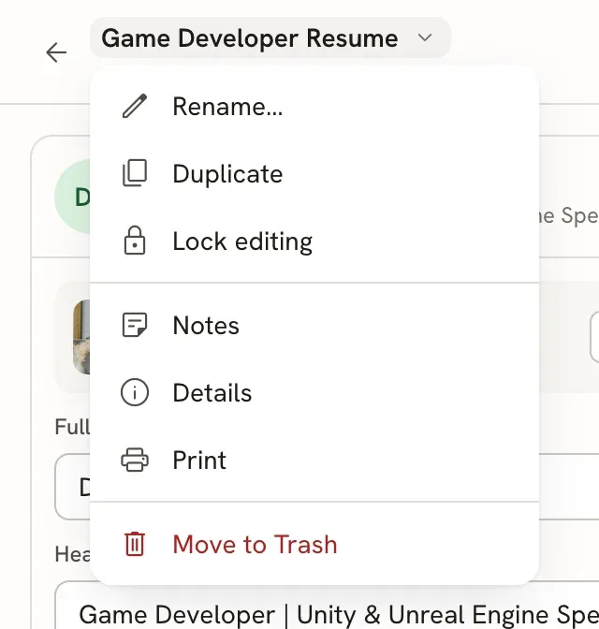Click the padlock icon for Lock editing
This screenshot has width=599, height=629.
135,241
